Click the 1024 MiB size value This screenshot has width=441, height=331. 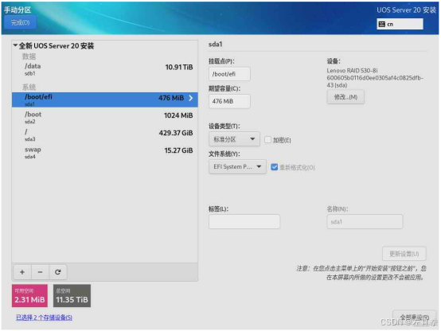point(178,115)
